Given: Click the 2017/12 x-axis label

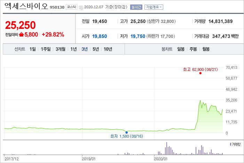Looking at the screenshot, I should 11,159.
